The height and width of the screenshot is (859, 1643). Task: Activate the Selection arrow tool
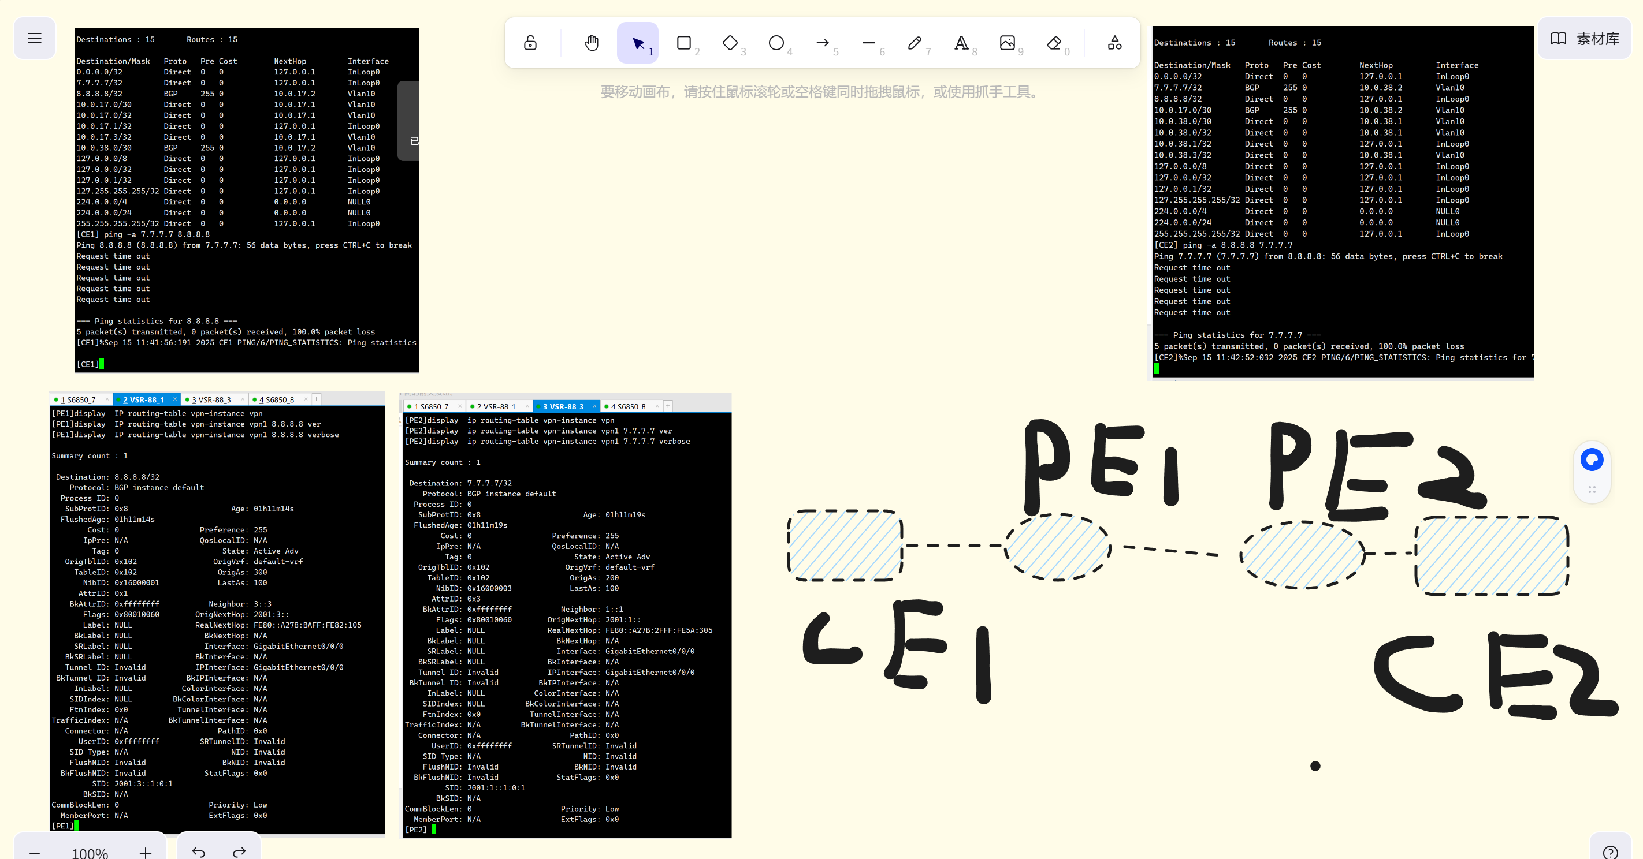[x=637, y=43]
